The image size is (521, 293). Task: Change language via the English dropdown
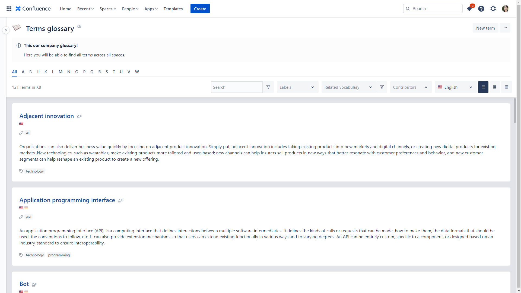[x=455, y=87]
